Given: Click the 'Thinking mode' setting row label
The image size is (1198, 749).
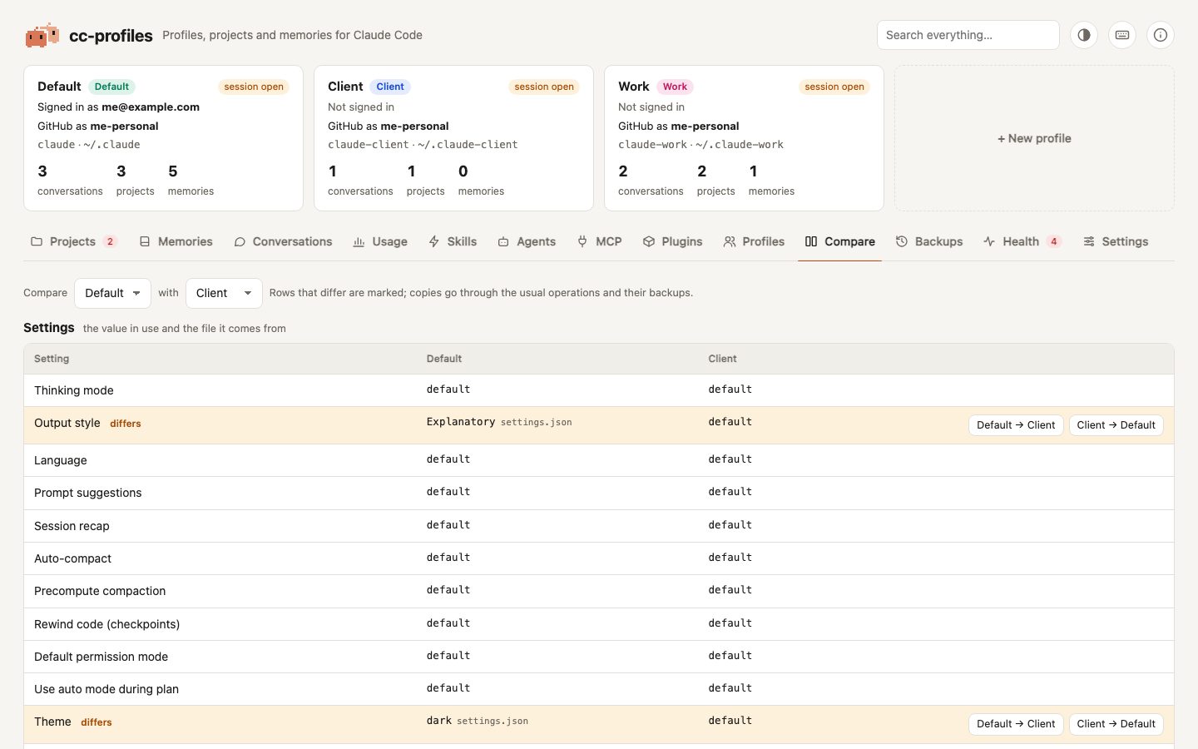Looking at the screenshot, I should click(x=74, y=390).
